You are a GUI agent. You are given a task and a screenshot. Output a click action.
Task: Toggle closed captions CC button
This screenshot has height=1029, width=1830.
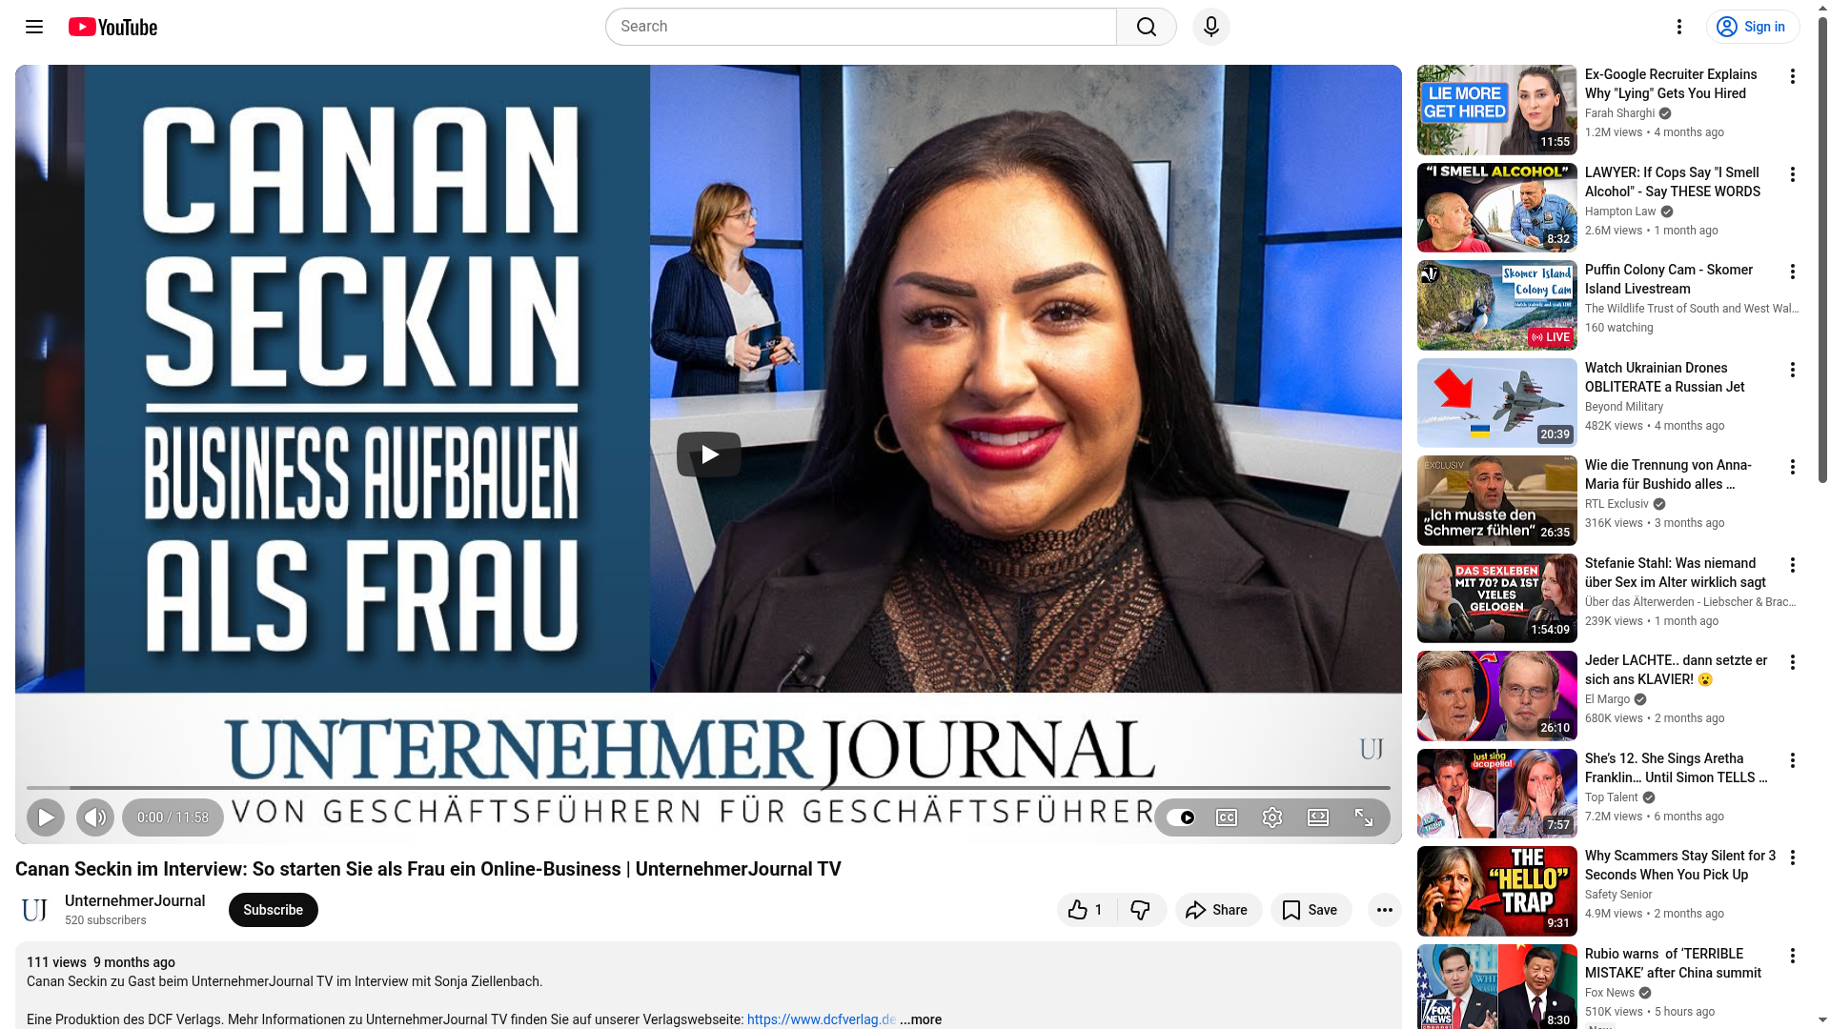point(1227,817)
